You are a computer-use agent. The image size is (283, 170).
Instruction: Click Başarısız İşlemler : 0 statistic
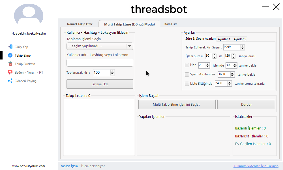pyautogui.click(x=252, y=136)
